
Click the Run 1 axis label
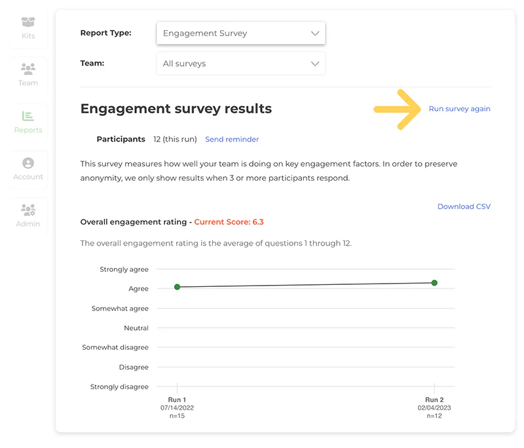(177, 400)
